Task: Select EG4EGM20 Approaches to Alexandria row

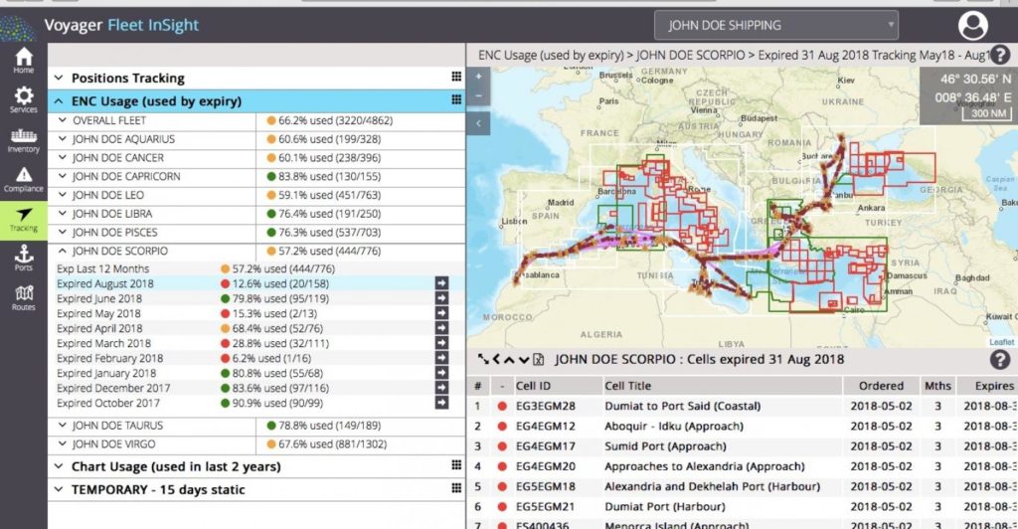Action: click(x=742, y=466)
